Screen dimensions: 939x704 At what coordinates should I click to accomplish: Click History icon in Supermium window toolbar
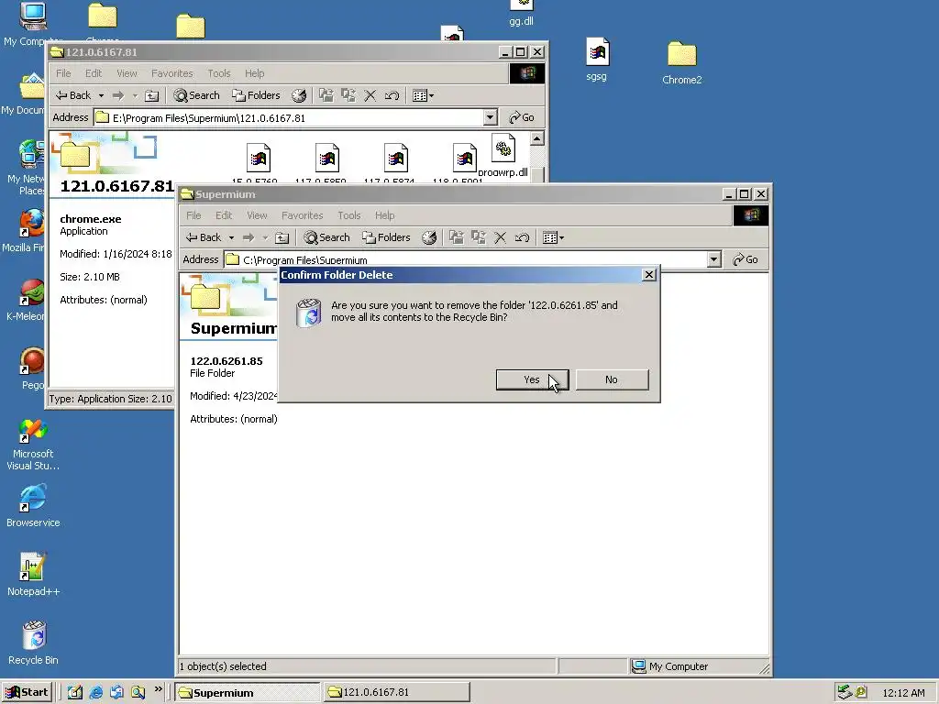pos(429,237)
